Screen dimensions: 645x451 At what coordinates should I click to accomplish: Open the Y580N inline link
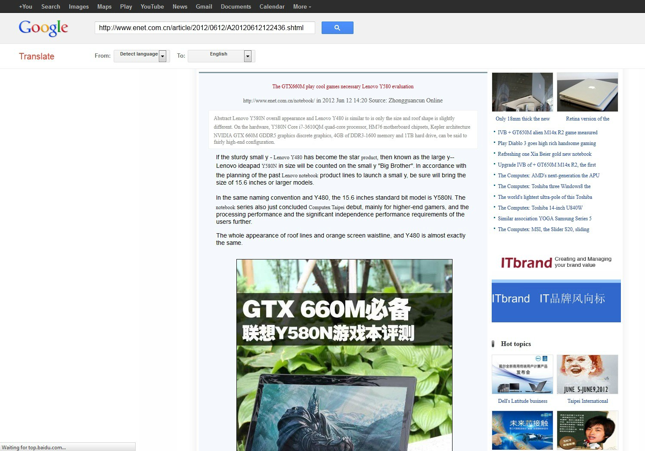269,166
